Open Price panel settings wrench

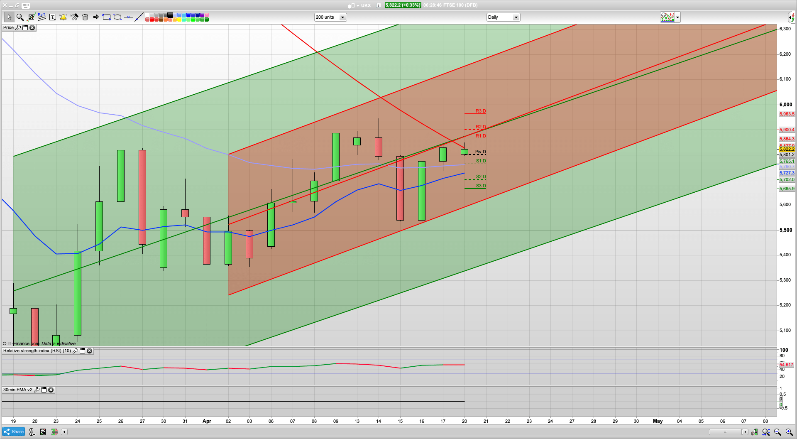[x=18, y=28]
